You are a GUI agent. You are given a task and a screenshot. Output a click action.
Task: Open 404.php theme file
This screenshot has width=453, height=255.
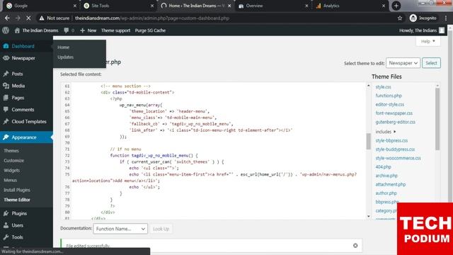pyautogui.click(x=383, y=167)
